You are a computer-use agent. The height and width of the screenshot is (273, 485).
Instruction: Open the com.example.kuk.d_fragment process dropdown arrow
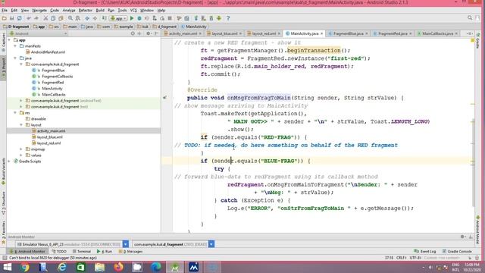coord(211,244)
